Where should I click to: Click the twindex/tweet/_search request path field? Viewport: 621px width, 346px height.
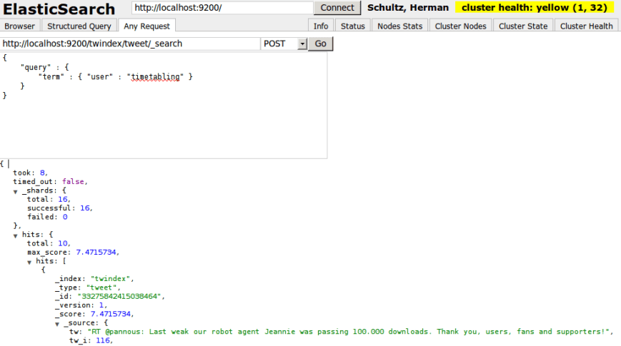click(130, 44)
